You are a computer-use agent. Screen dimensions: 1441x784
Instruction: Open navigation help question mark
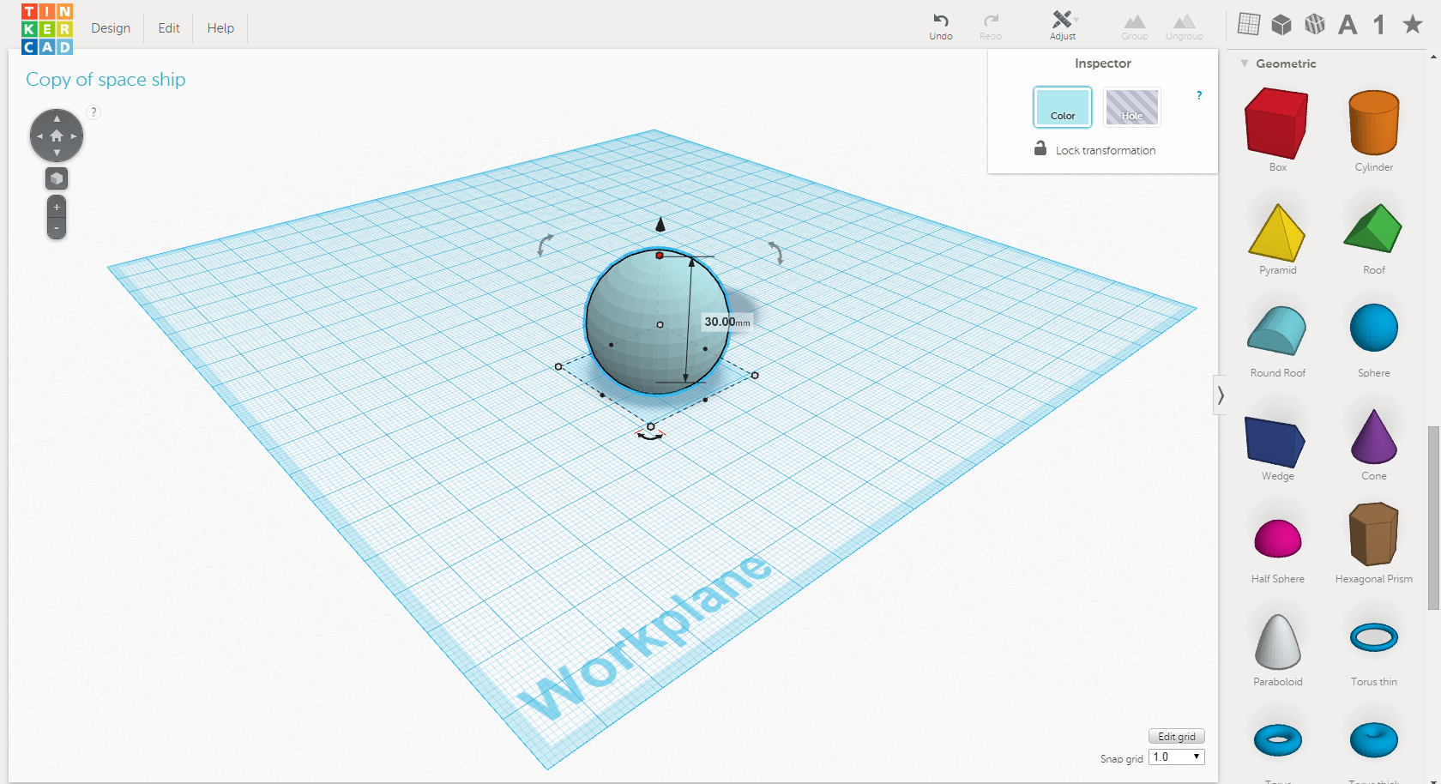click(x=93, y=112)
